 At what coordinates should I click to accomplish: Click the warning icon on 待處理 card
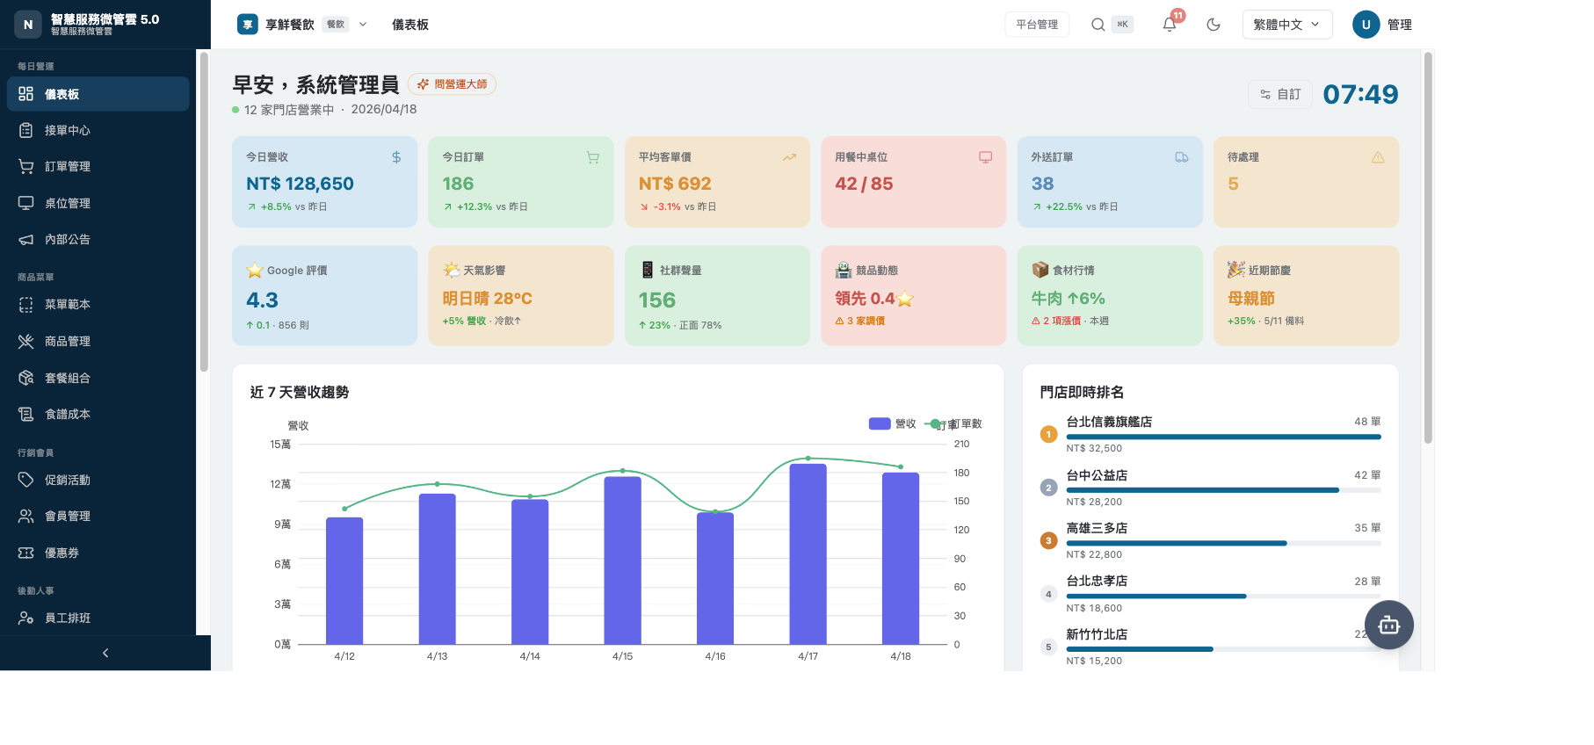(1378, 157)
